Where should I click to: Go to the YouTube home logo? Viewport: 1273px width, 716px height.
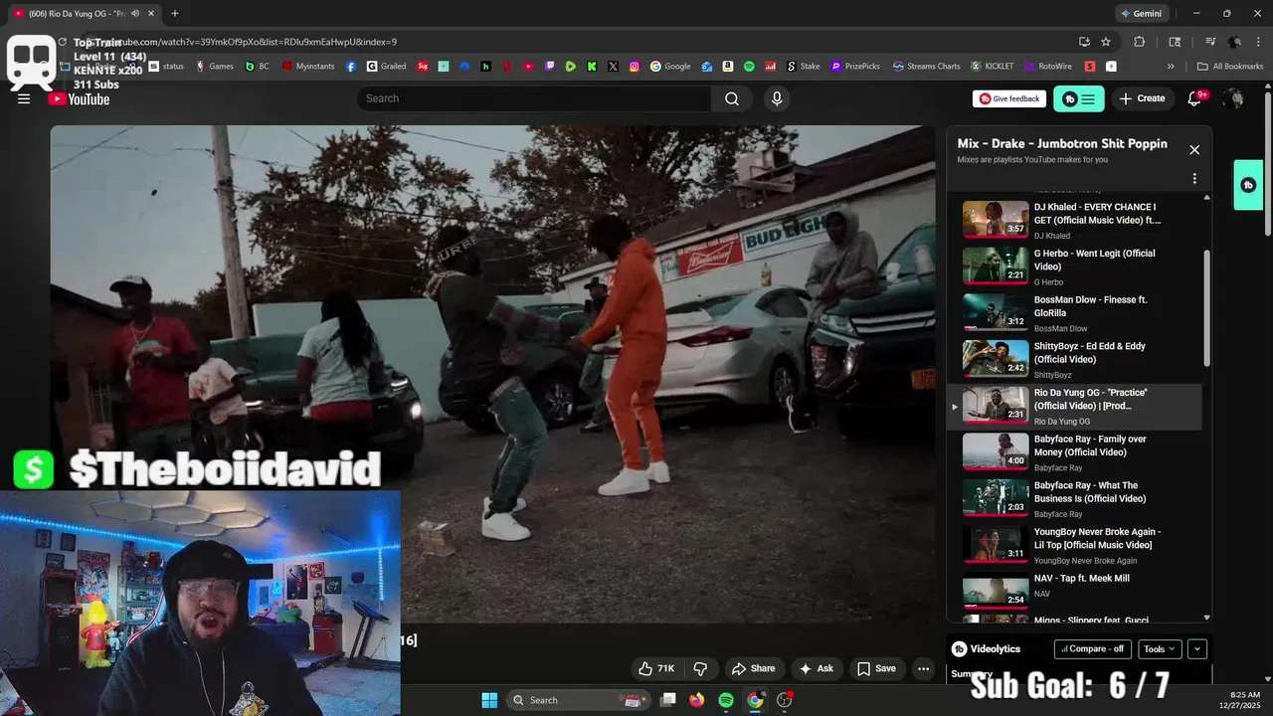click(79, 98)
